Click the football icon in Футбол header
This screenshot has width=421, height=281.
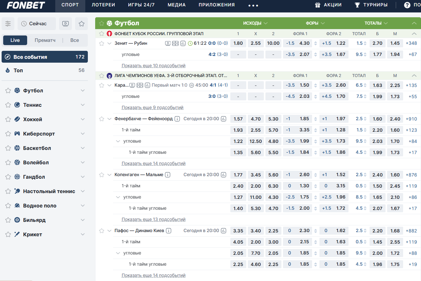point(110,23)
